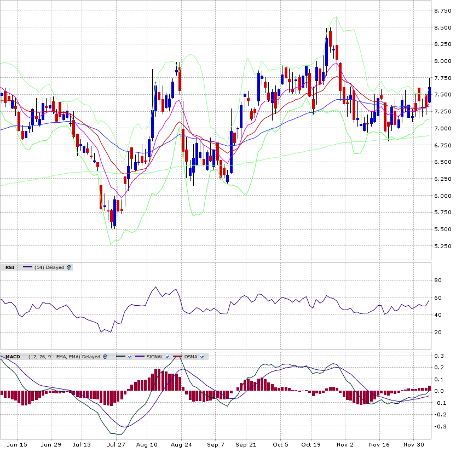Open MACD (12, 26, 9 - EMA, EMA) parameters
456x452 pixels.
point(54,357)
